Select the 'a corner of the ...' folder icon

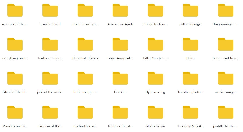coord(15,10)
